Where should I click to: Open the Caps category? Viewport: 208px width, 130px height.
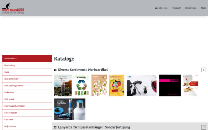(27, 72)
